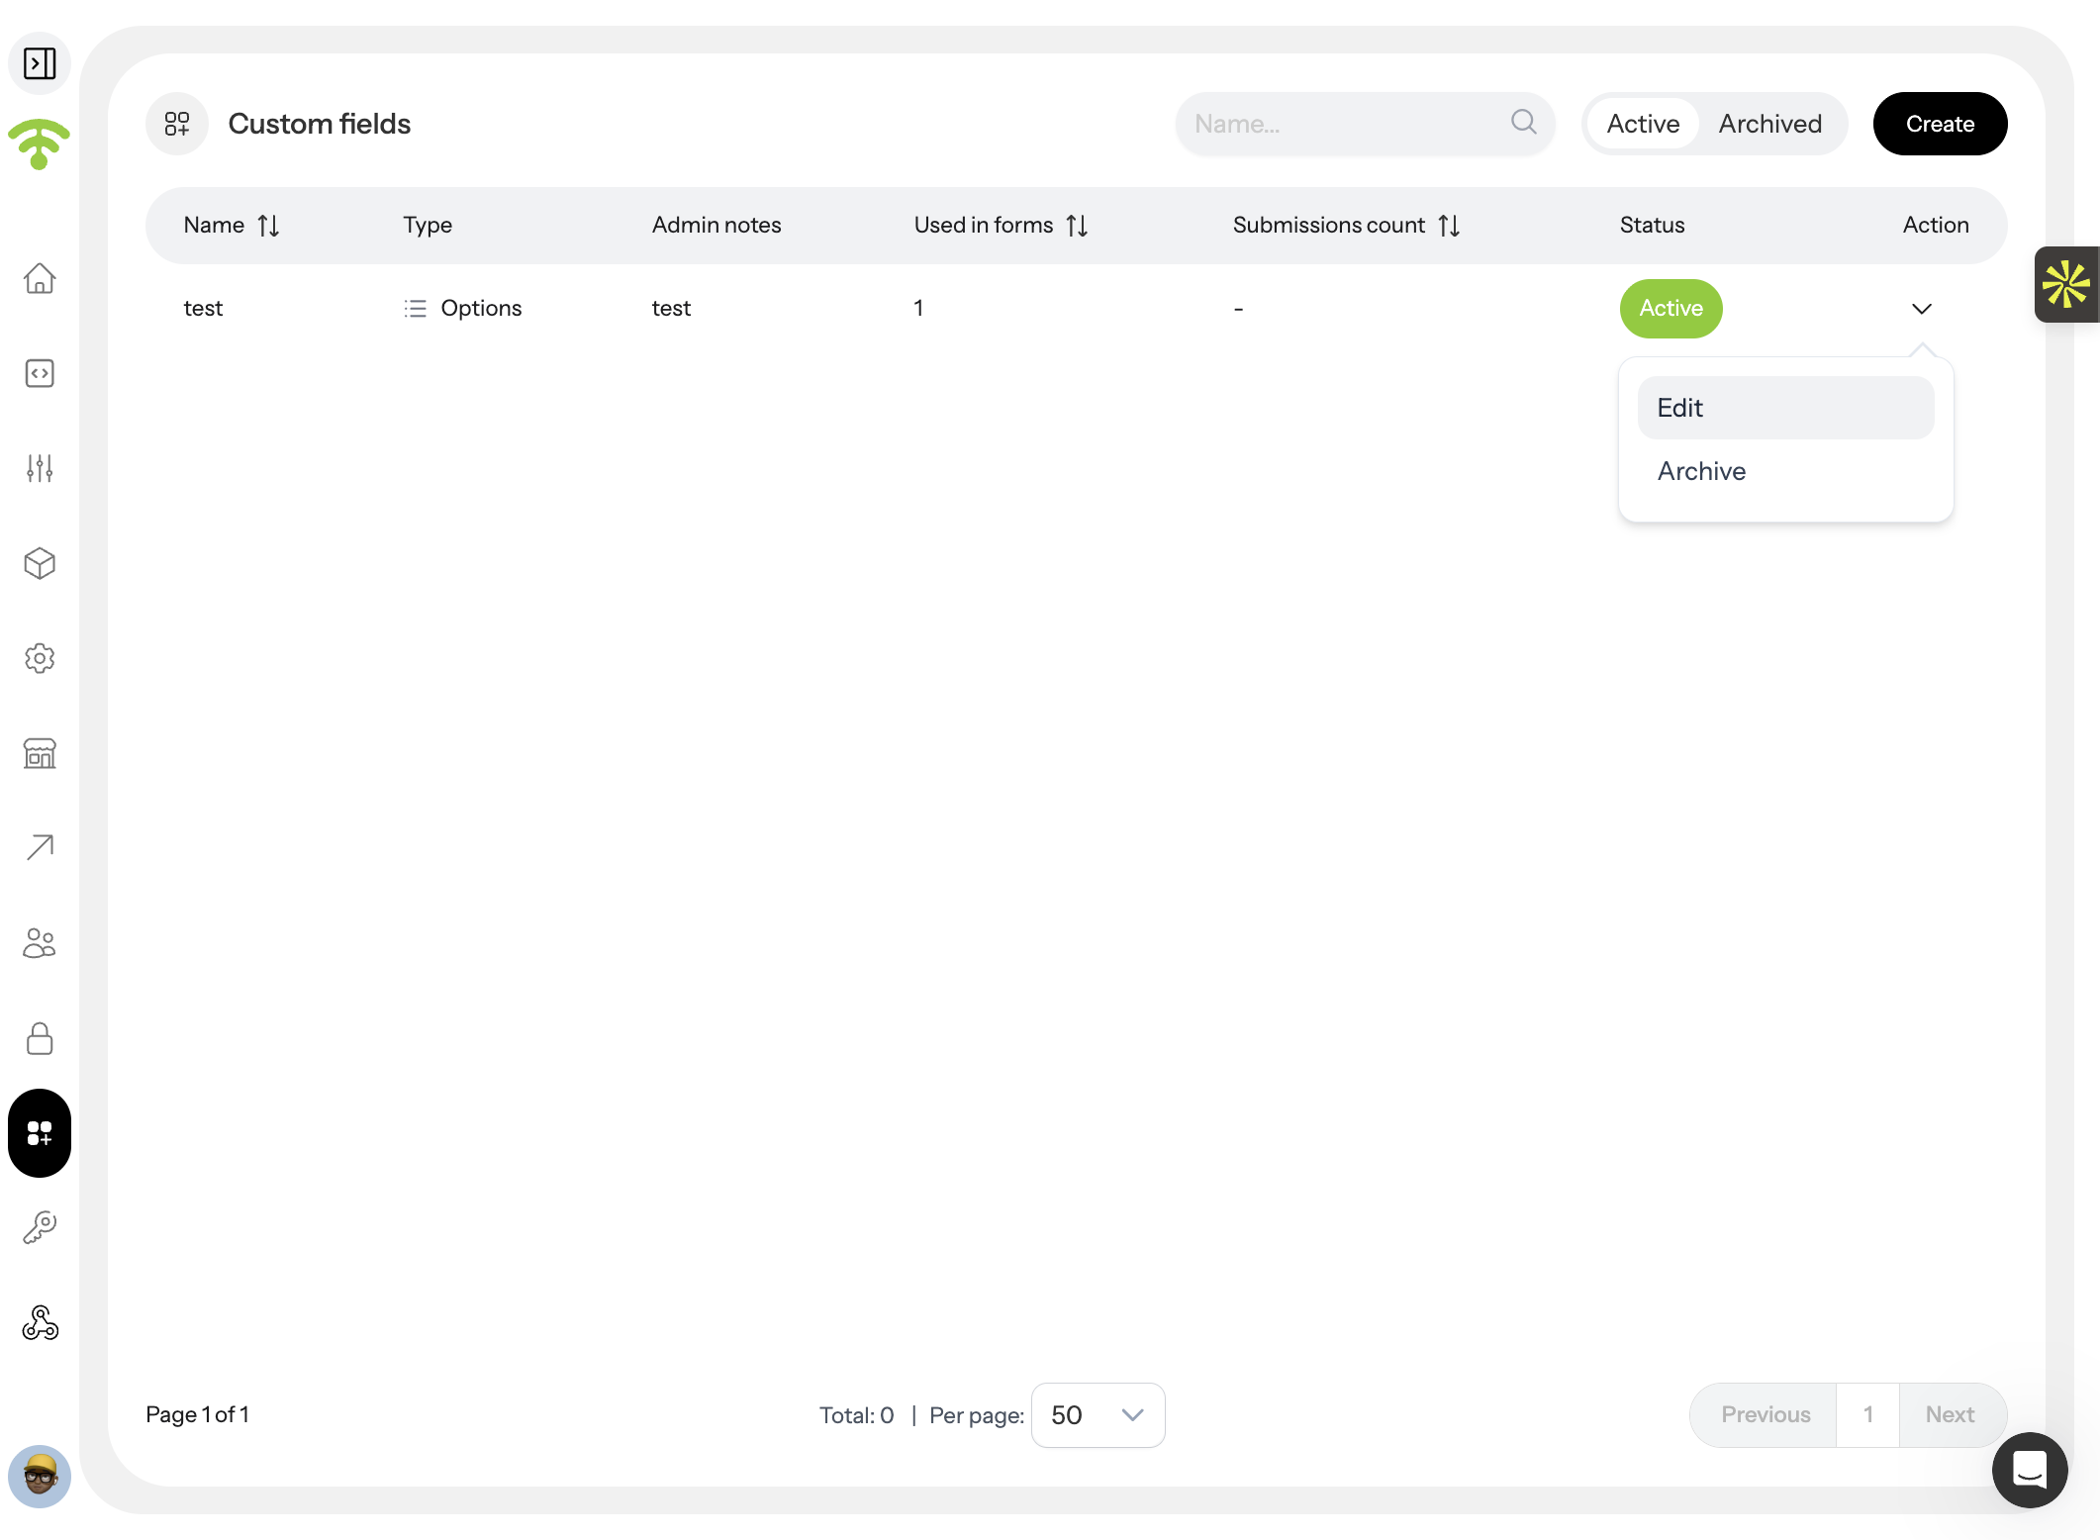Open the webhooks sidebar icon
Screen dimensions: 2100x1540
[x=40, y=1322]
